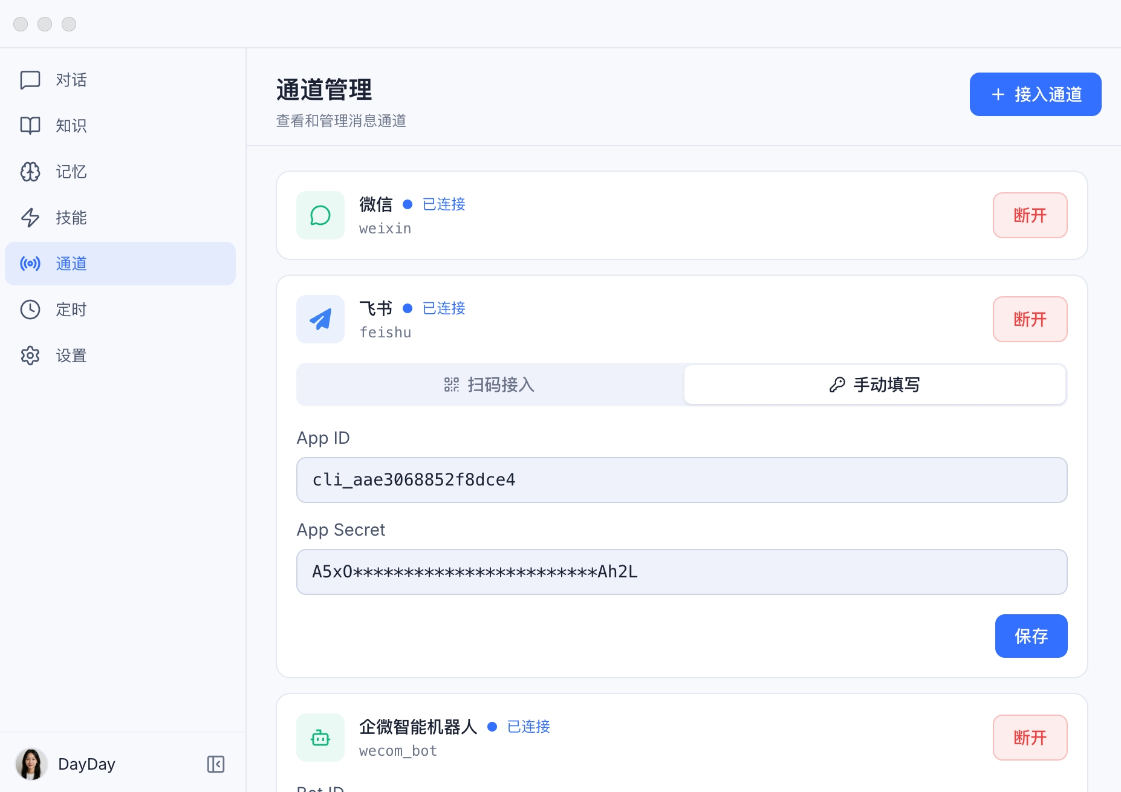Click the 企微智能机器人 robot icon
The height and width of the screenshot is (792, 1121).
pos(320,738)
